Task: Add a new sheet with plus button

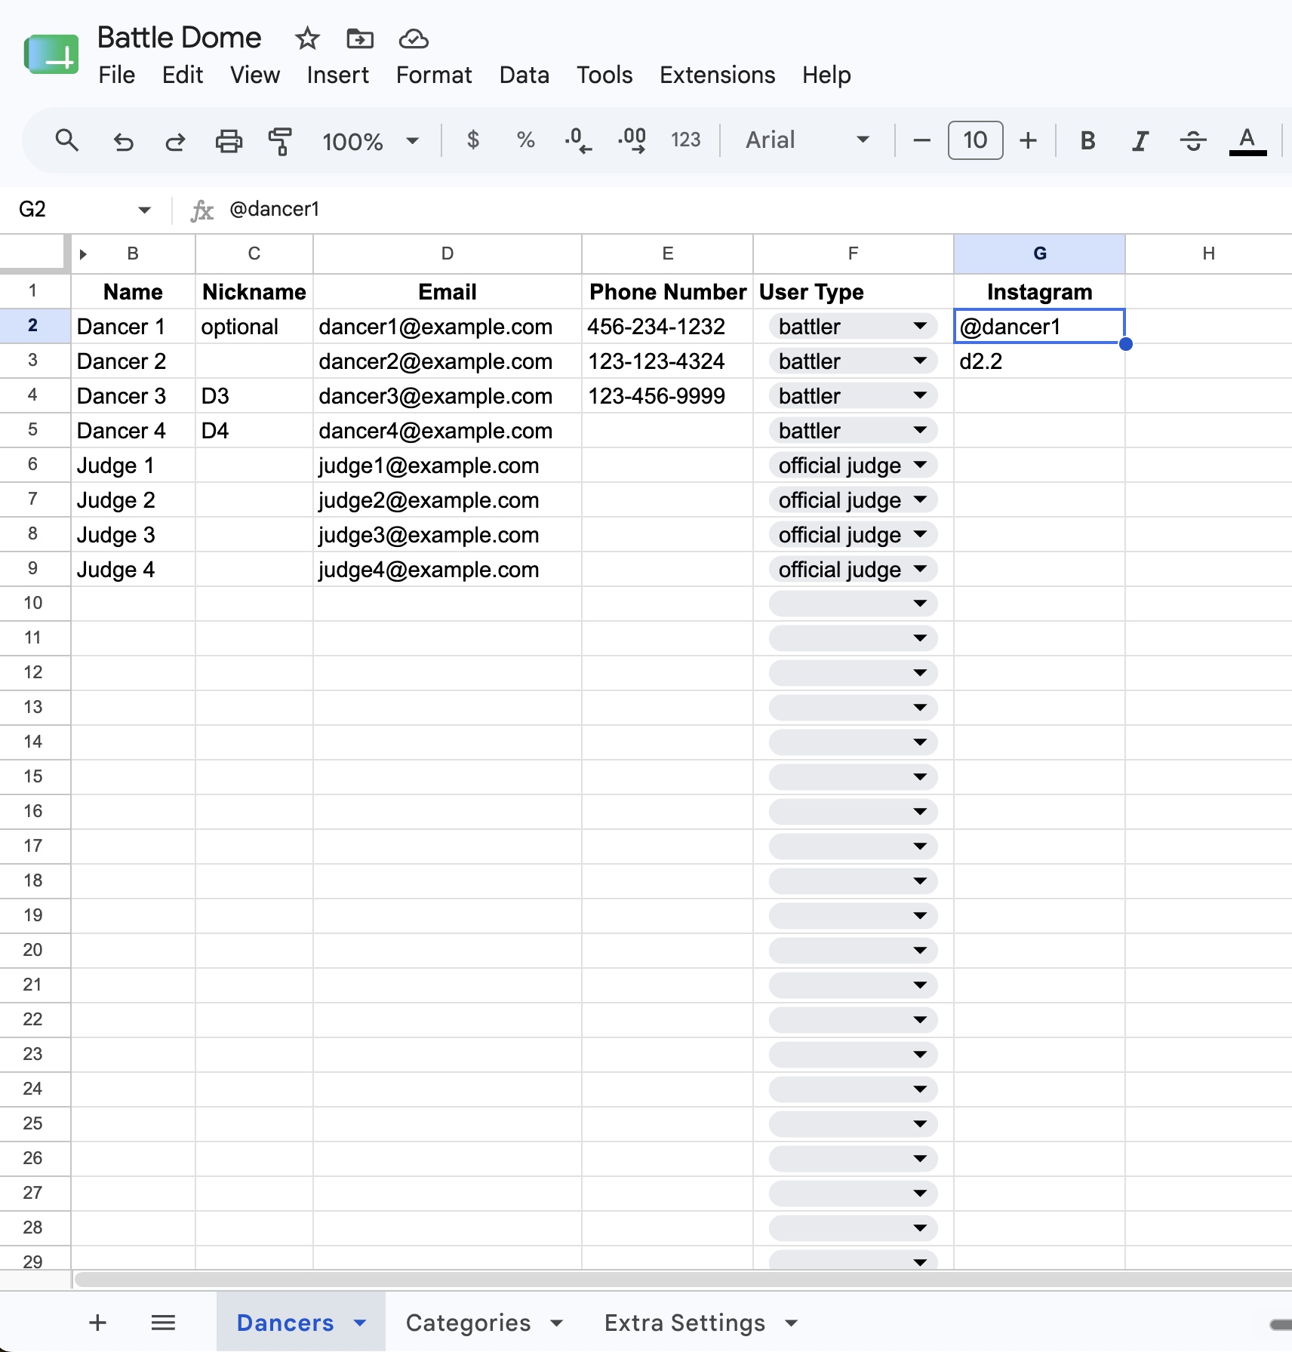Action: coord(97,1323)
